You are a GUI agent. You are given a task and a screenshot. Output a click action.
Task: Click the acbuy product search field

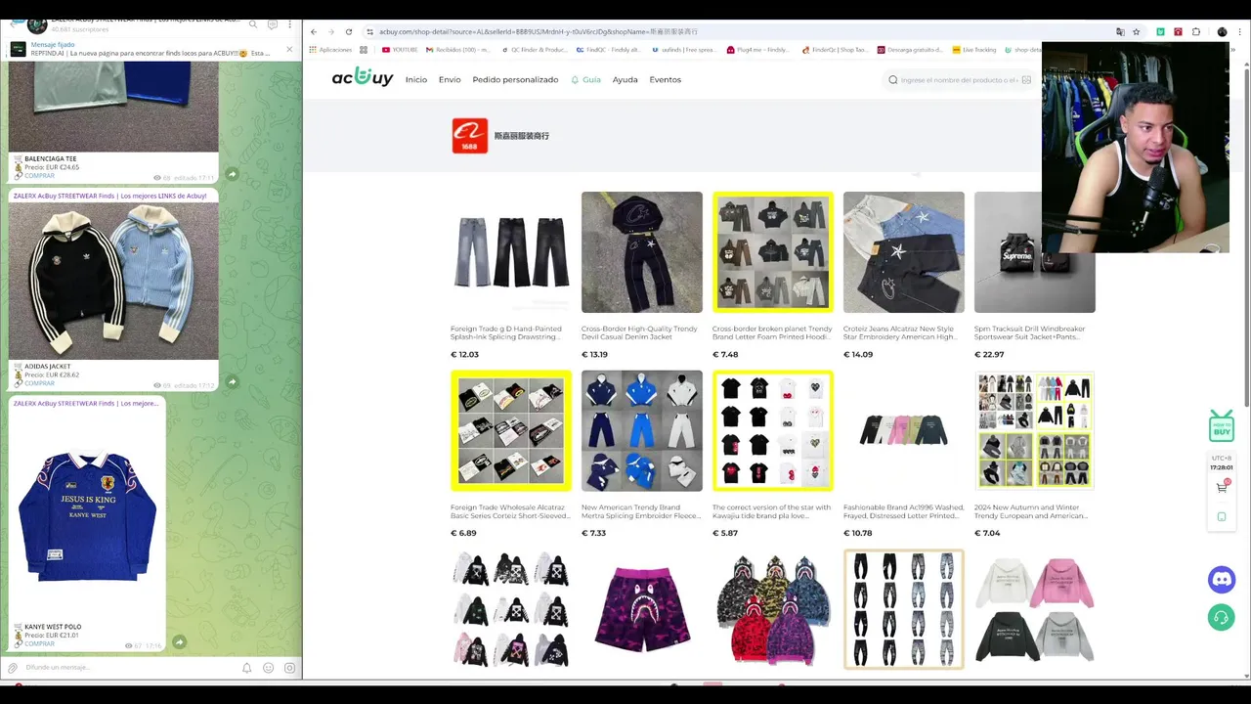[958, 80]
